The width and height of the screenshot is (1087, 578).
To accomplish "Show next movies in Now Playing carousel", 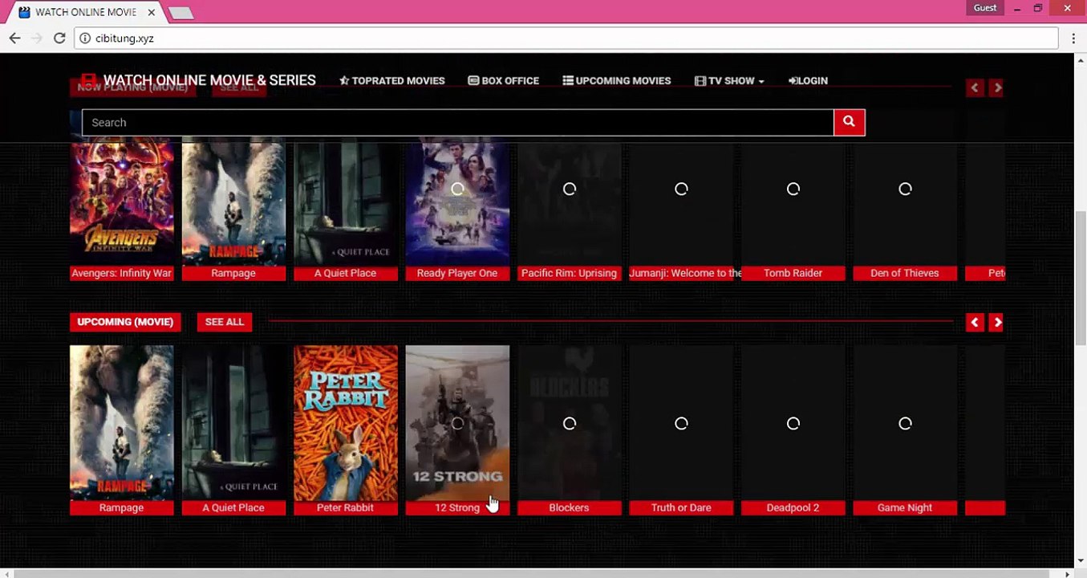I will 997,88.
